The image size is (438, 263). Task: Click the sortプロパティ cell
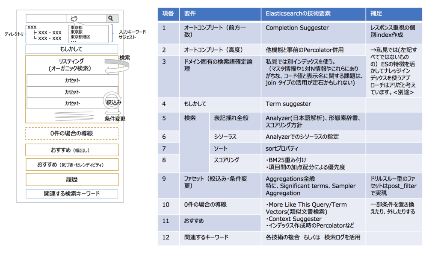pyautogui.click(x=313, y=149)
